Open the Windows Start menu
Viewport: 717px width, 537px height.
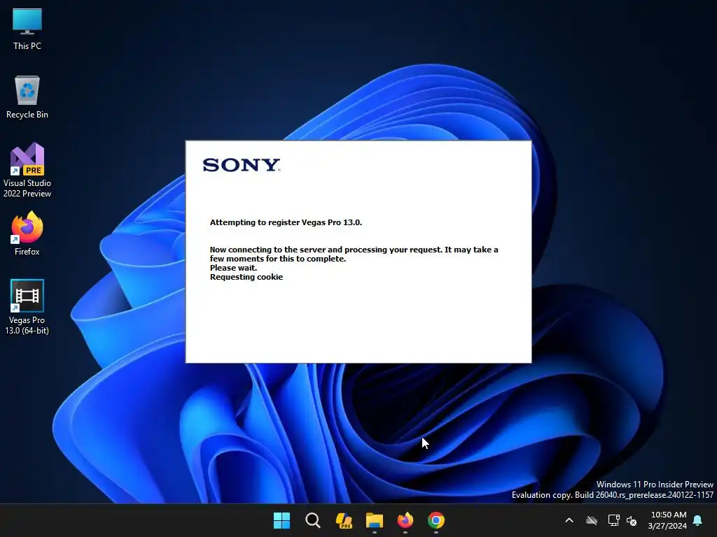(x=281, y=520)
